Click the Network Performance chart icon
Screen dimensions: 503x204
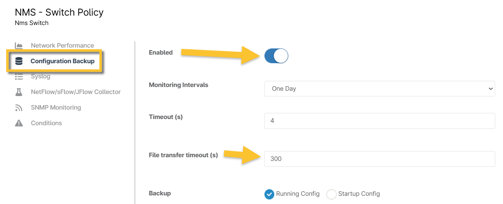(x=19, y=46)
